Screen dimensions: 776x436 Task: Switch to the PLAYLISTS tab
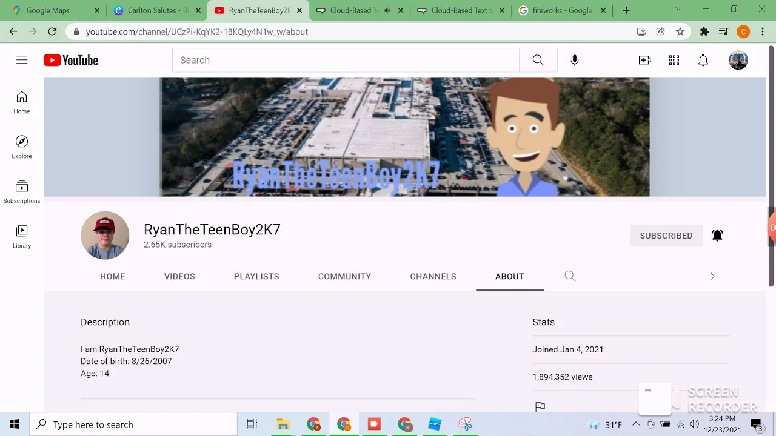click(x=256, y=276)
